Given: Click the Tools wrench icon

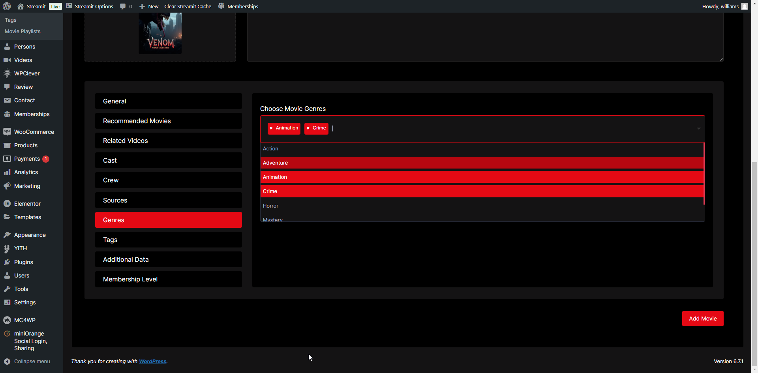Looking at the screenshot, I should tap(7, 289).
